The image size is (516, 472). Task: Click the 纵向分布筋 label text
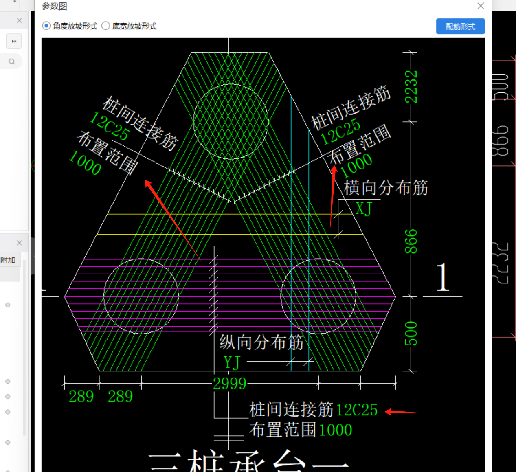261,342
